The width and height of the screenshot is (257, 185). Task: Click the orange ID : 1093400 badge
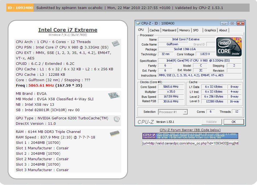[x=20, y=8]
